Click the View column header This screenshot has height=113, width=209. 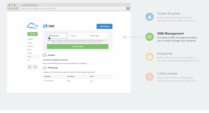click(92, 76)
